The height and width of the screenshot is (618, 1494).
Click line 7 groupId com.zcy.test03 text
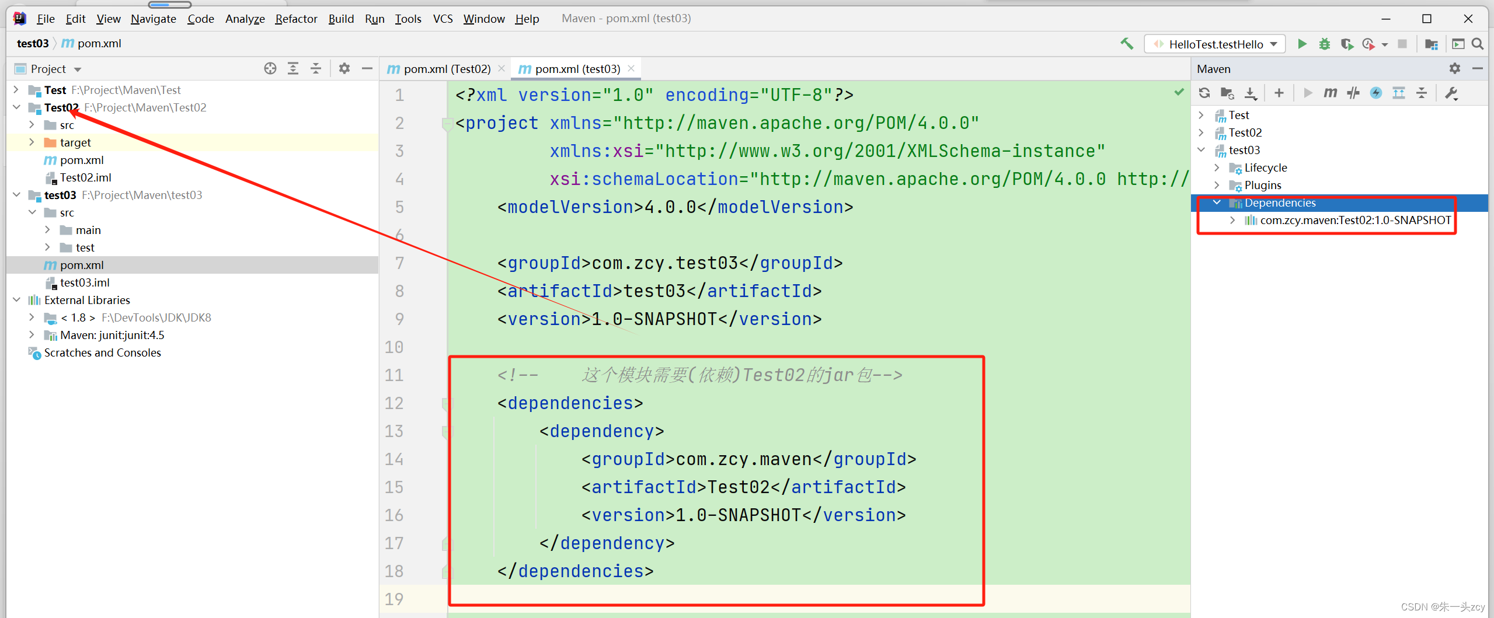pos(665,263)
